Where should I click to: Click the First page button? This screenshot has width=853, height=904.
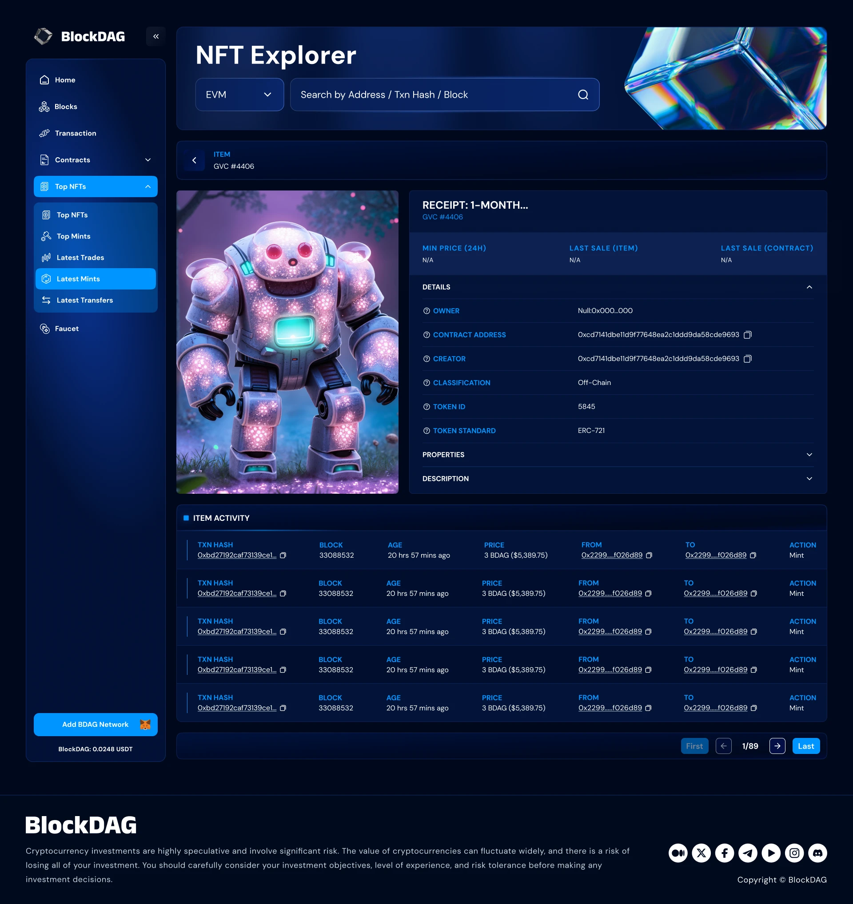pyautogui.click(x=694, y=746)
